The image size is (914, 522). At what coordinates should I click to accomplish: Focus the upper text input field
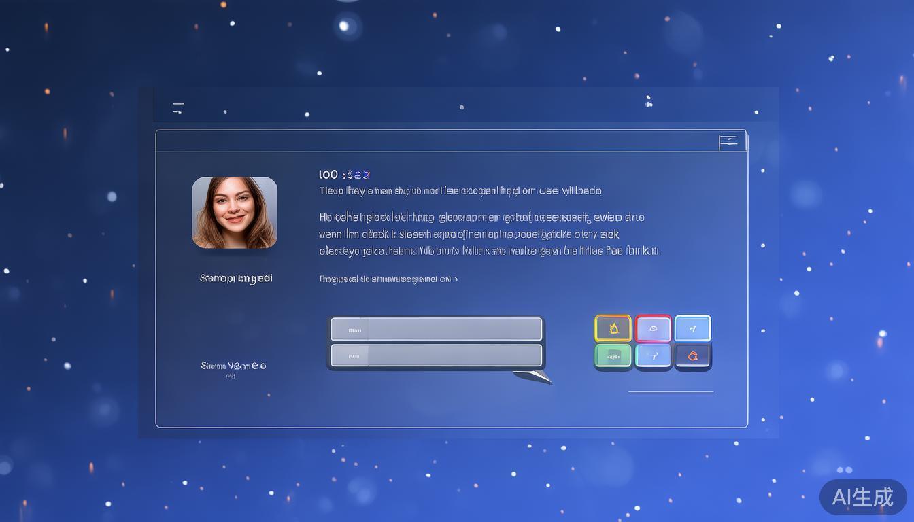pyautogui.click(x=454, y=330)
